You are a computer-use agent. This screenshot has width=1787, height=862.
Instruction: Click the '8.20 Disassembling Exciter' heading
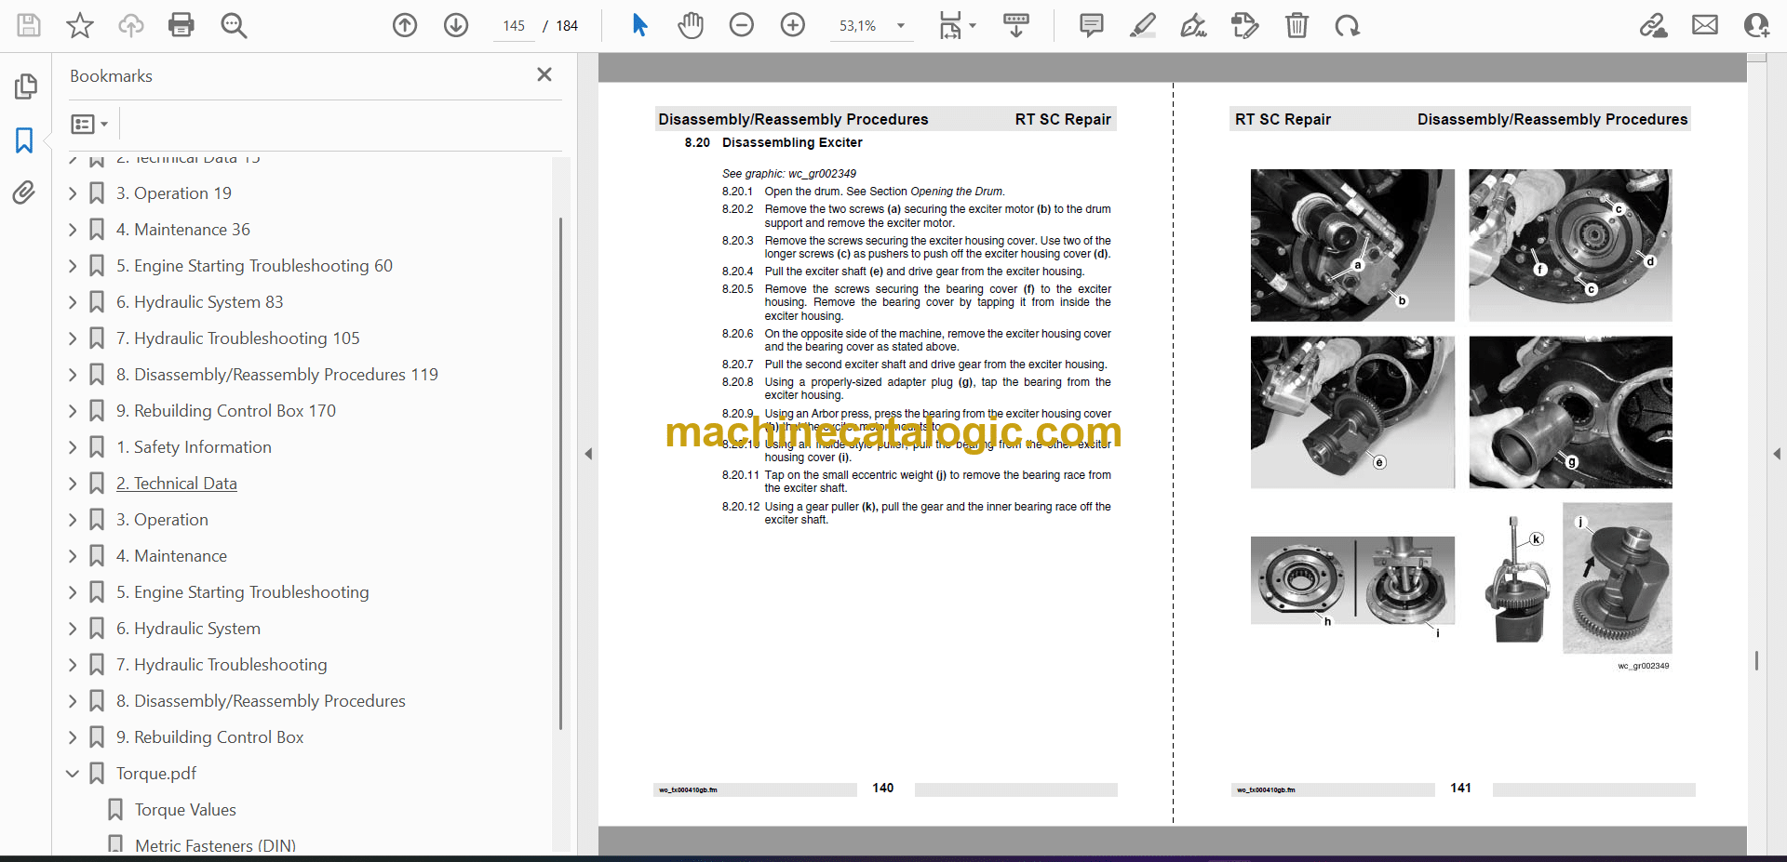773,142
